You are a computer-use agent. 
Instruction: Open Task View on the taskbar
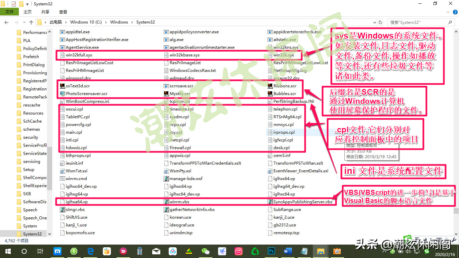[40, 251]
